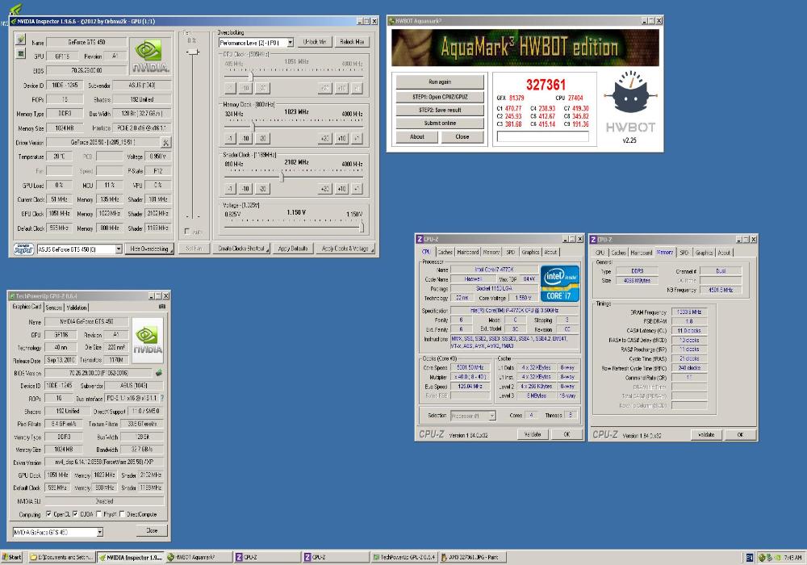This screenshot has height=565, width=807.
Task: Check the DirectCompute checkbox in GPU-Z
Action: click(122, 514)
